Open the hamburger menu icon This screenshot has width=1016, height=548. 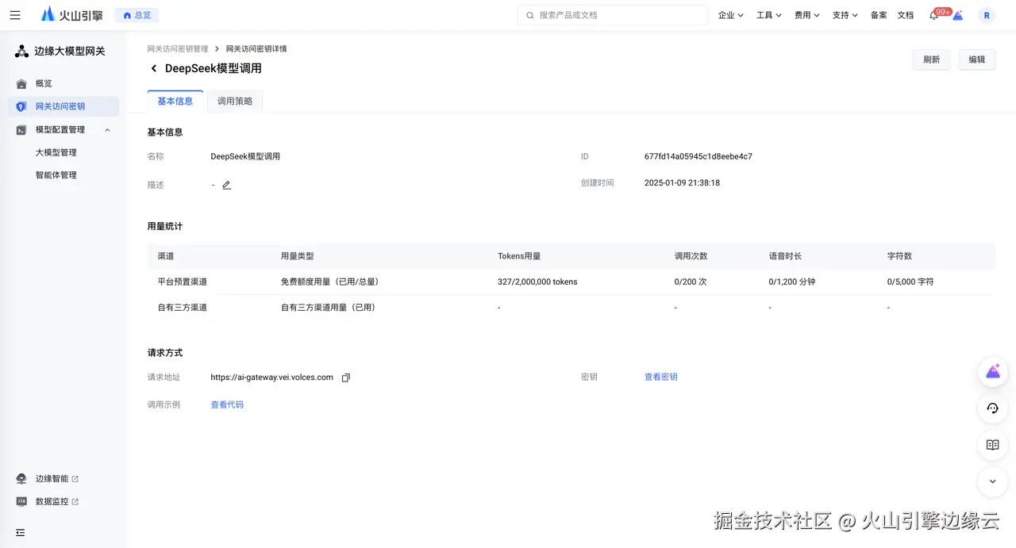15,15
